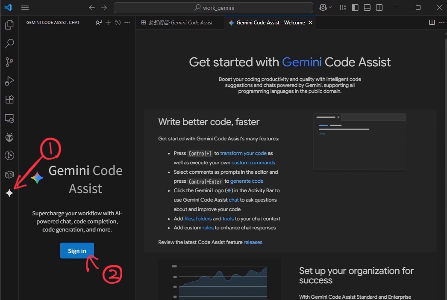Start a new chat with the plus icon
The width and height of the screenshot is (447, 300).
point(108,22)
